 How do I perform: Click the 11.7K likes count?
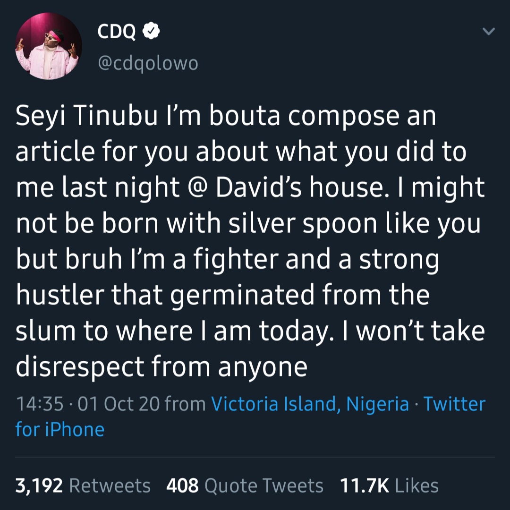364,485
